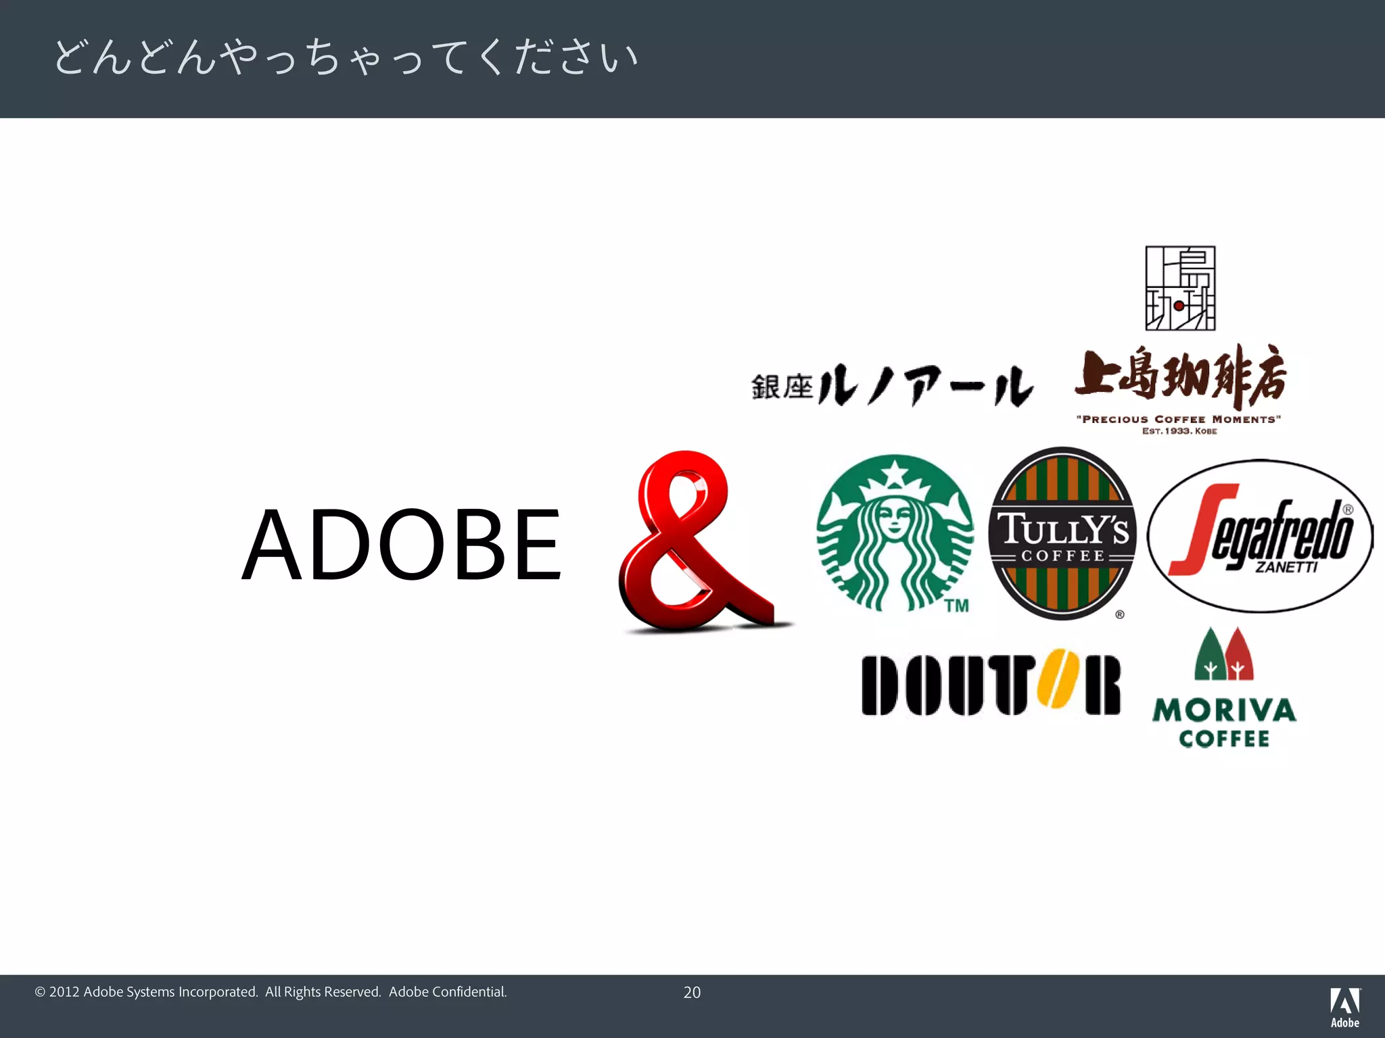The height and width of the screenshot is (1038, 1385).
Task: Click the 上島珈琲店 brush-lettered logo
Action: click(1180, 376)
